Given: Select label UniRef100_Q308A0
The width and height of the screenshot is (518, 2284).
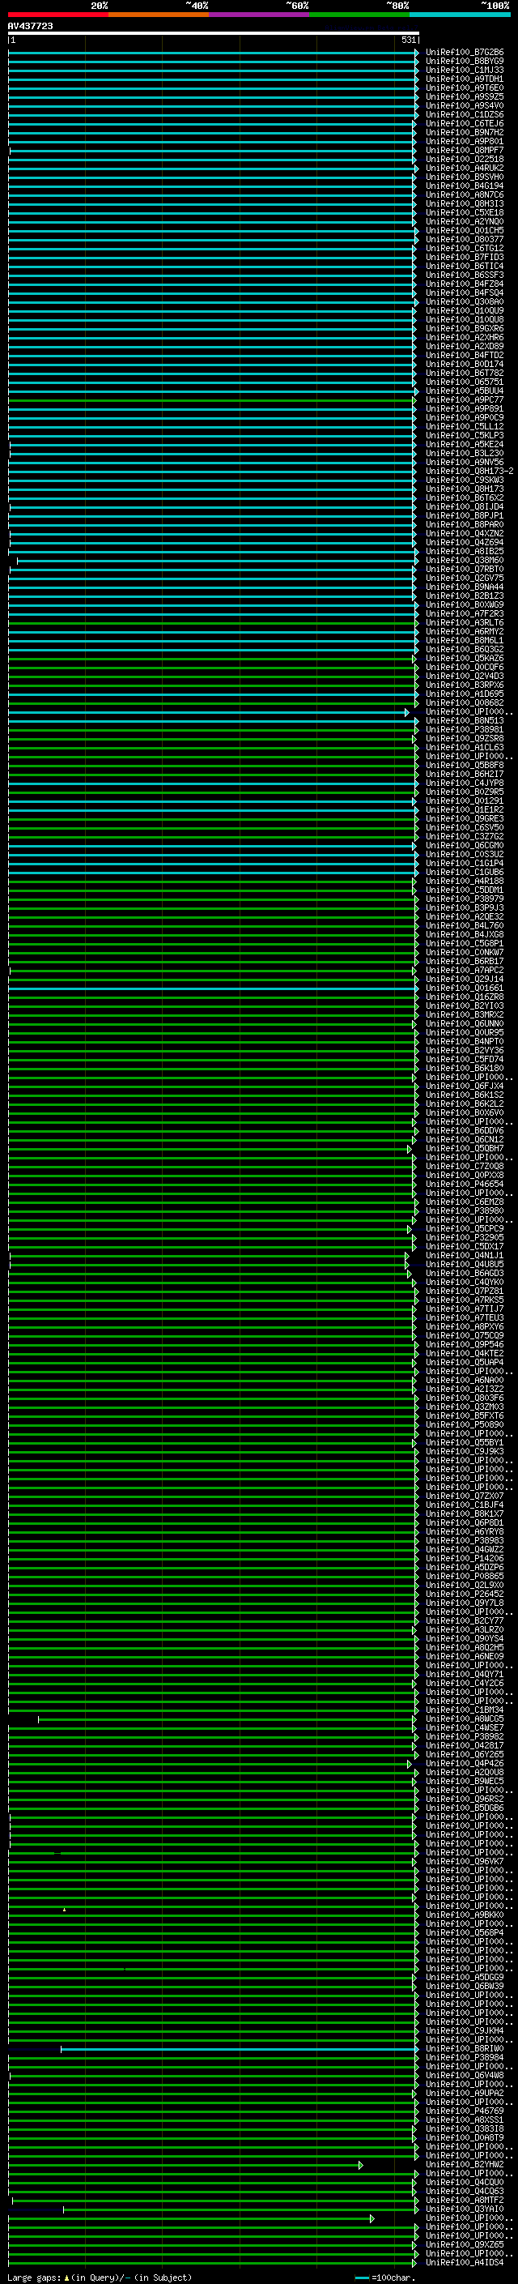Looking at the screenshot, I should 464,301.
